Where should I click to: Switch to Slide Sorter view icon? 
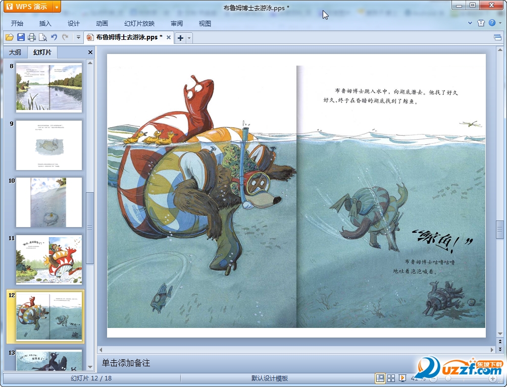(x=391, y=378)
